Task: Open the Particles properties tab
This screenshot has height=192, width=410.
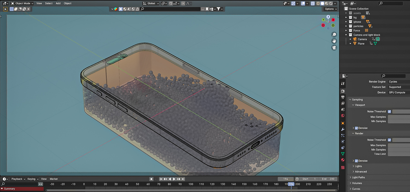Action: pos(343,135)
